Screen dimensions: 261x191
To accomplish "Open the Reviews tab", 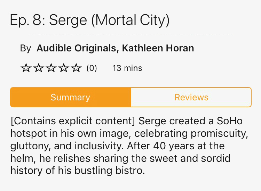I will [x=191, y=97].
